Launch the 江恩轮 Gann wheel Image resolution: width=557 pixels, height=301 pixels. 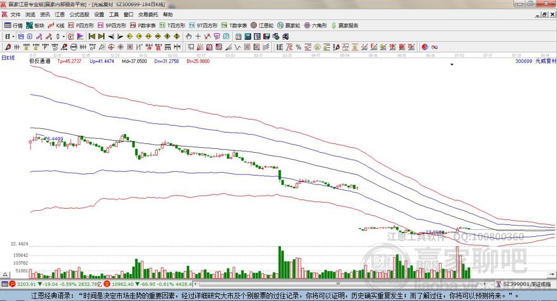coord(262,26)
